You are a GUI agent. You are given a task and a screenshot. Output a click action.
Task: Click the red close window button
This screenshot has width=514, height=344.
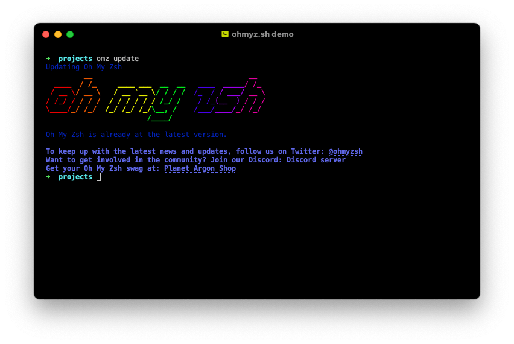click(46, 34)
